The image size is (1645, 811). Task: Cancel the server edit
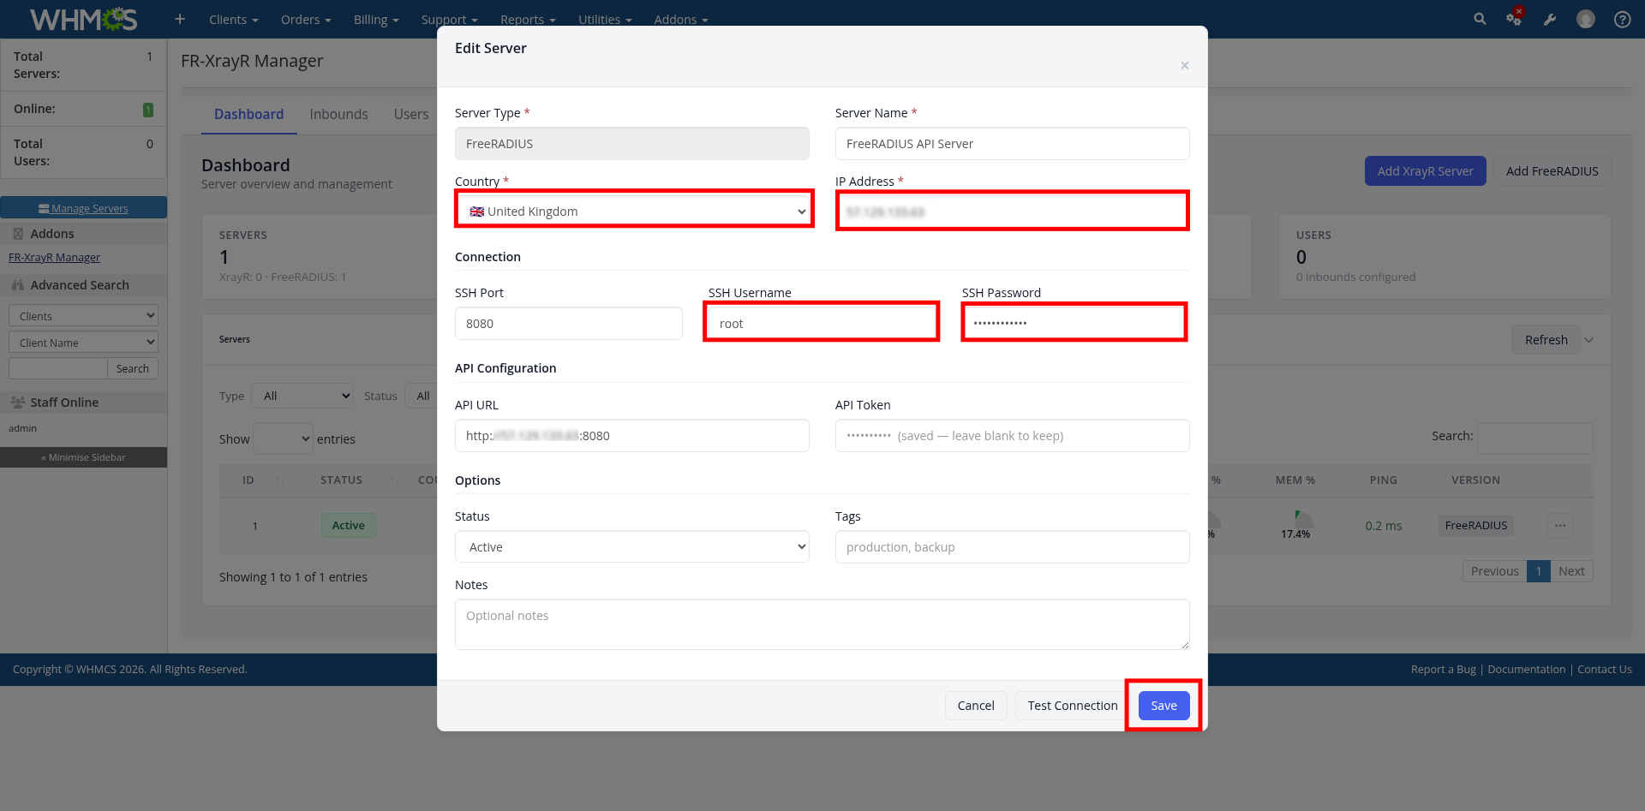976,706
